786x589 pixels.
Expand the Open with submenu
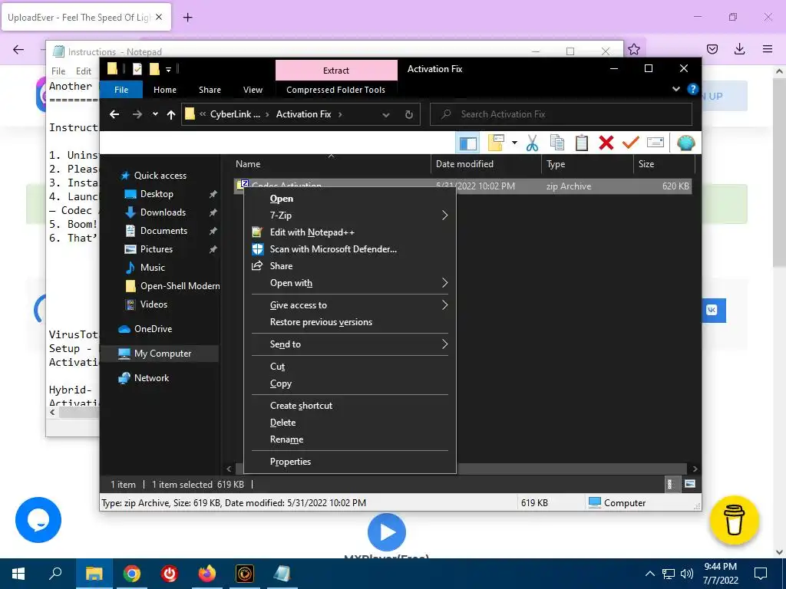point(350,283)
